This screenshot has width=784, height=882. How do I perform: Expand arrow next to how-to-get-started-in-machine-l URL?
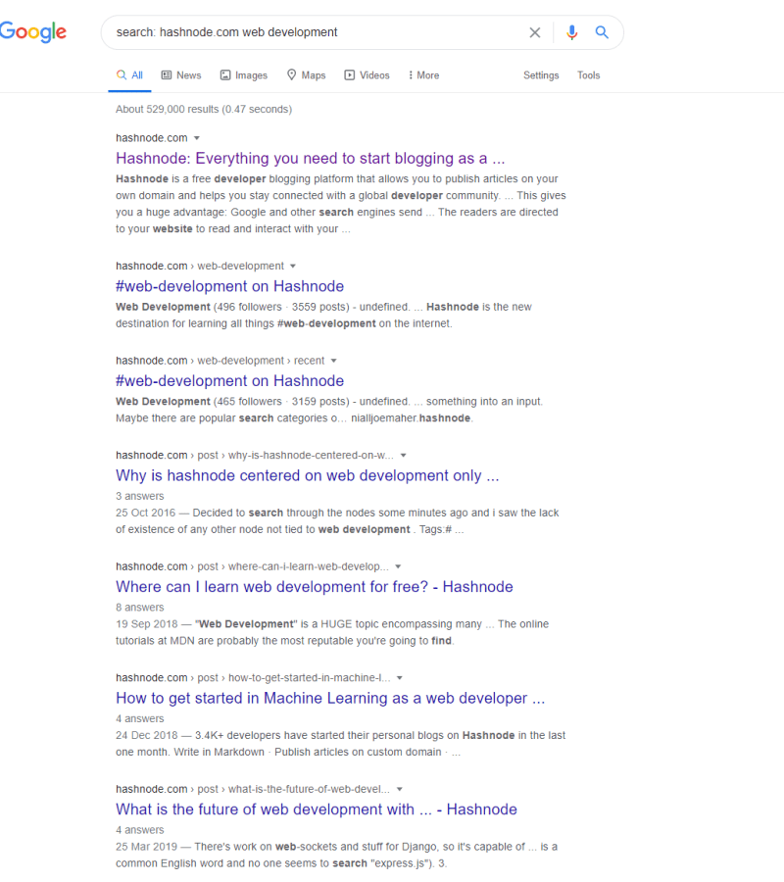pyautogui.click(x=399, y=678)
